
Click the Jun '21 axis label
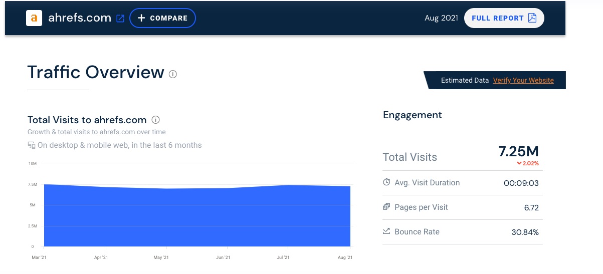click(223, 257)
